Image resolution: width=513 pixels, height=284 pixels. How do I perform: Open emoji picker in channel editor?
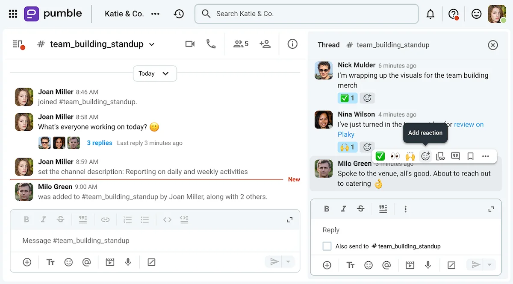pos(68,262)
